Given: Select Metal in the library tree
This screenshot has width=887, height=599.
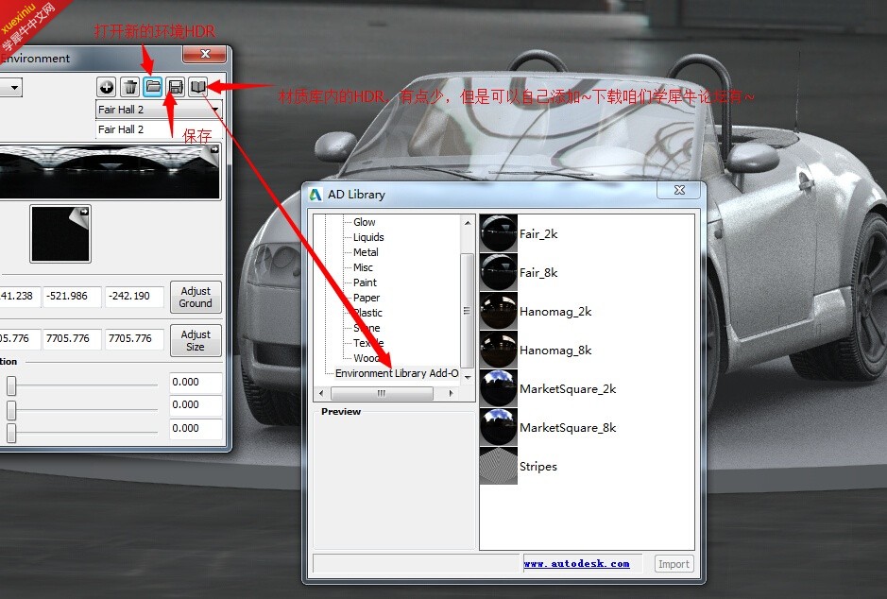Looking at the screenshot, I should point(366,252).
